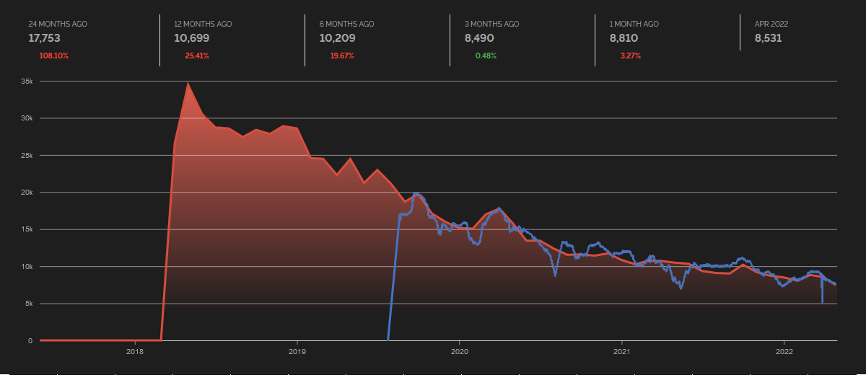Viewport: 866px width, 375px height.
Task: Click the red 108.10% change figure
Action: click(x=54, y=56)
